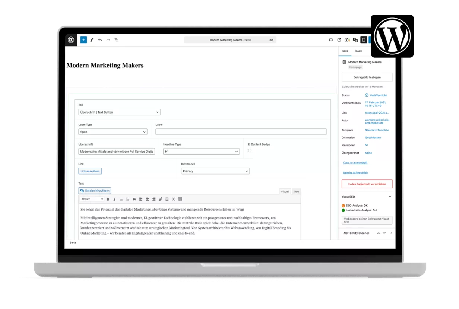The image size is (459, 309).
Task: Insert the Read More tag
Action: 167,199
